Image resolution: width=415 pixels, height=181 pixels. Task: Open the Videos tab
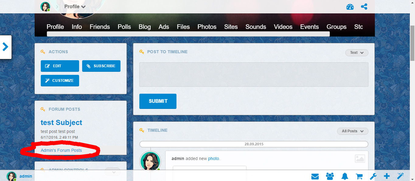[283, 27]
